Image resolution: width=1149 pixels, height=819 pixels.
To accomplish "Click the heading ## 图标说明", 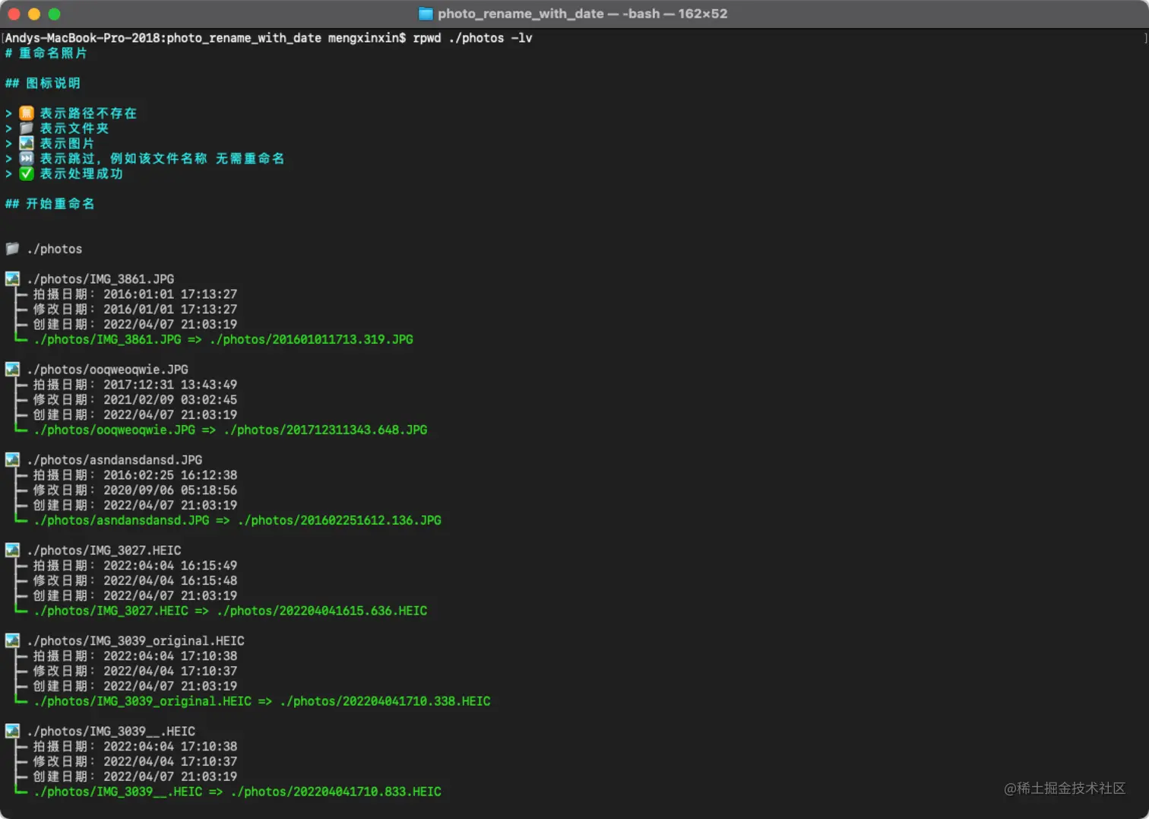I will click(43, 83).
